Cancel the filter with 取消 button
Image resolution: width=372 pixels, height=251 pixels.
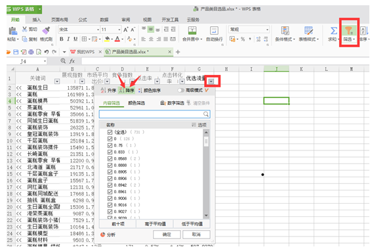point(196,235)
